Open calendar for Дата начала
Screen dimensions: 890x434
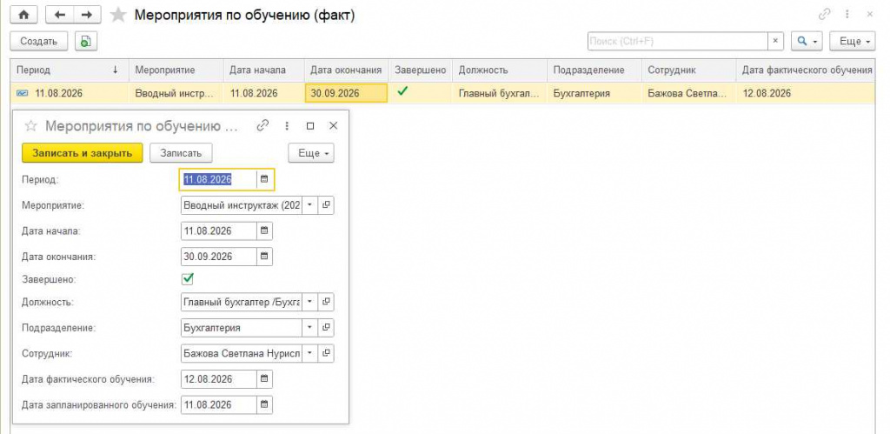pyautogui.click(x=264, y=231)
